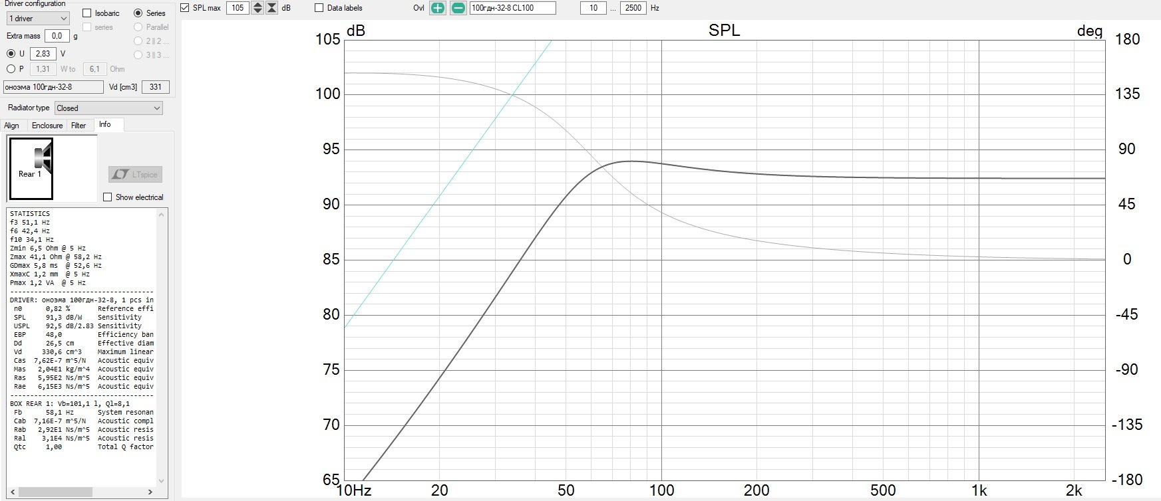Image resolution: width=1161 pixels, height=501 pixels.
Task: Step the SPL max value with the arrows
Action: (257, 8)
